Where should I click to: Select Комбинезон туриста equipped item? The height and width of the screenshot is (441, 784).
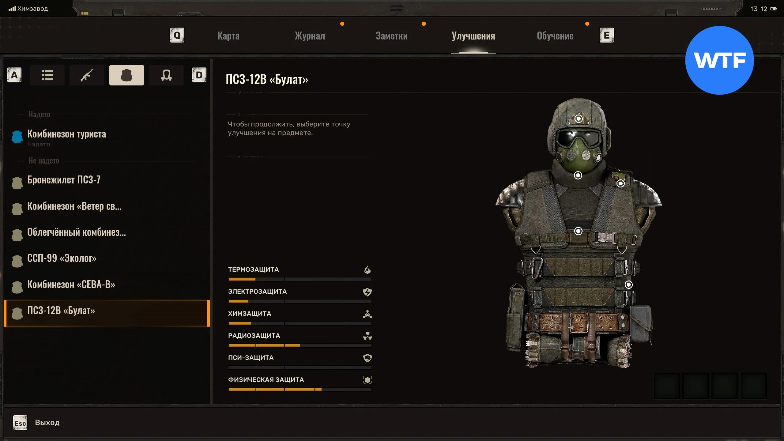(x=67, y=134)
